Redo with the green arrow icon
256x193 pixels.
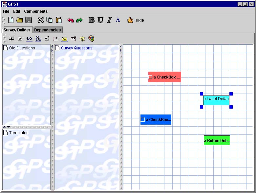click(79, 20)
